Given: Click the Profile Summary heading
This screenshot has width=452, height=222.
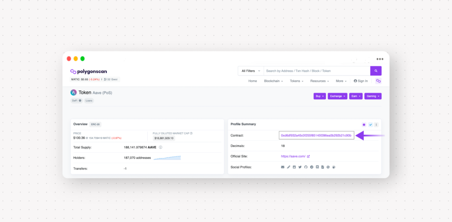Looking at the screenshot, I should coord(243,124).
